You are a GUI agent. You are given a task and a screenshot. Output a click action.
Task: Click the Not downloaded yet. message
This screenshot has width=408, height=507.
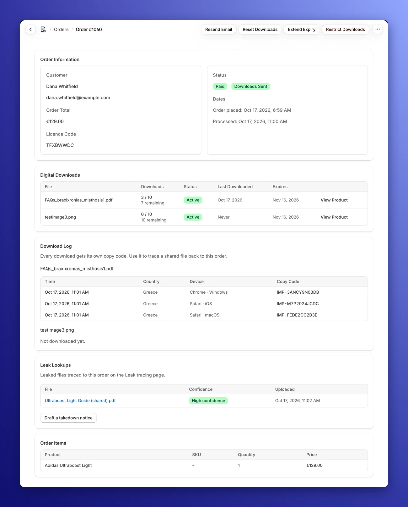tap(63, 341)
